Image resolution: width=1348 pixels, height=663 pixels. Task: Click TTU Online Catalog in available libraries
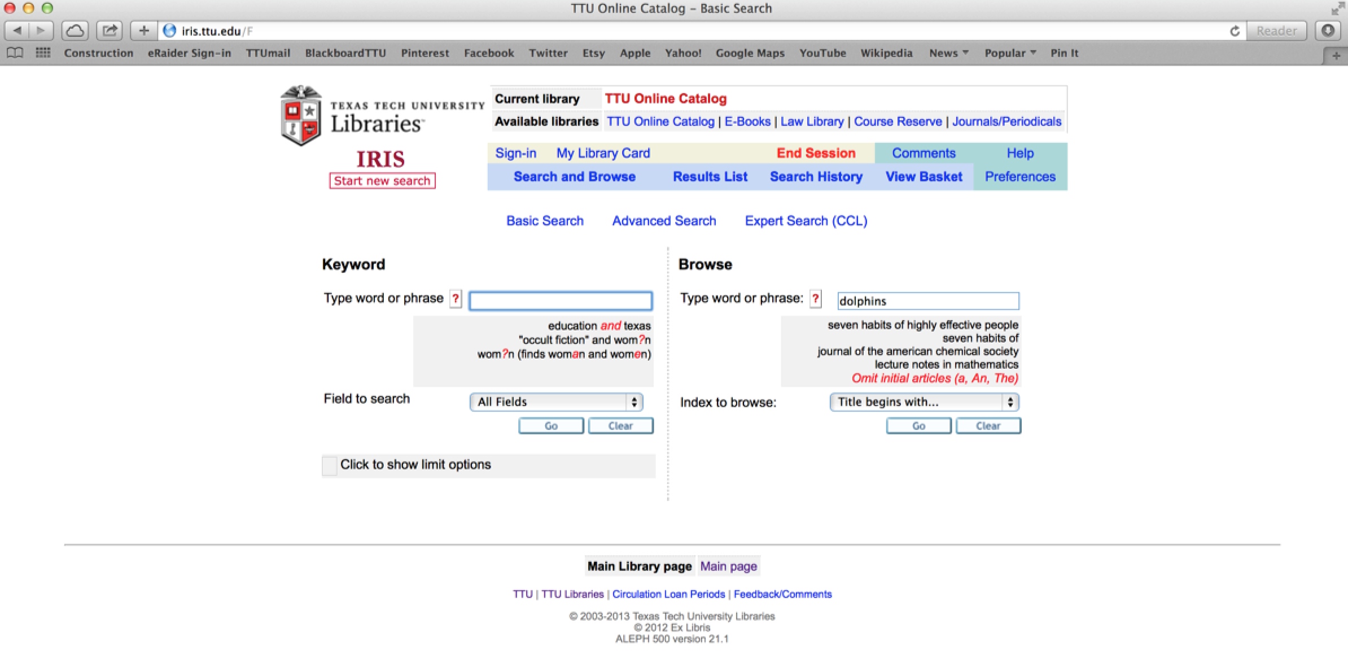tap(660, 121)
